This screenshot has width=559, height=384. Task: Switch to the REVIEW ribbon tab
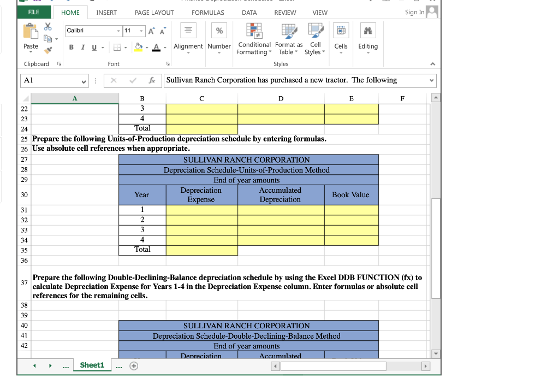point(285,12)
